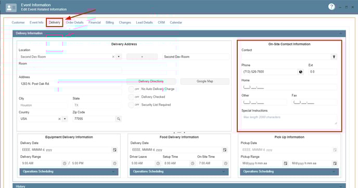The width and height of the screenshot is (358, 188).
Task: Select the Delivery tab
Action: 55,22
